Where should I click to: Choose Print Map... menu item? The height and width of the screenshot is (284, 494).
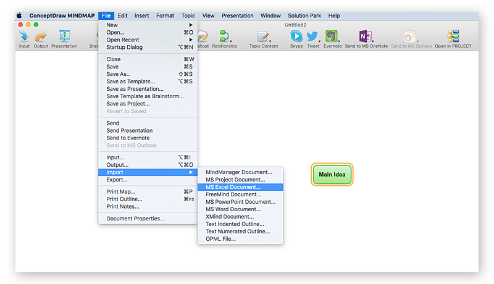pyautogui.click(x=148, y=192)
